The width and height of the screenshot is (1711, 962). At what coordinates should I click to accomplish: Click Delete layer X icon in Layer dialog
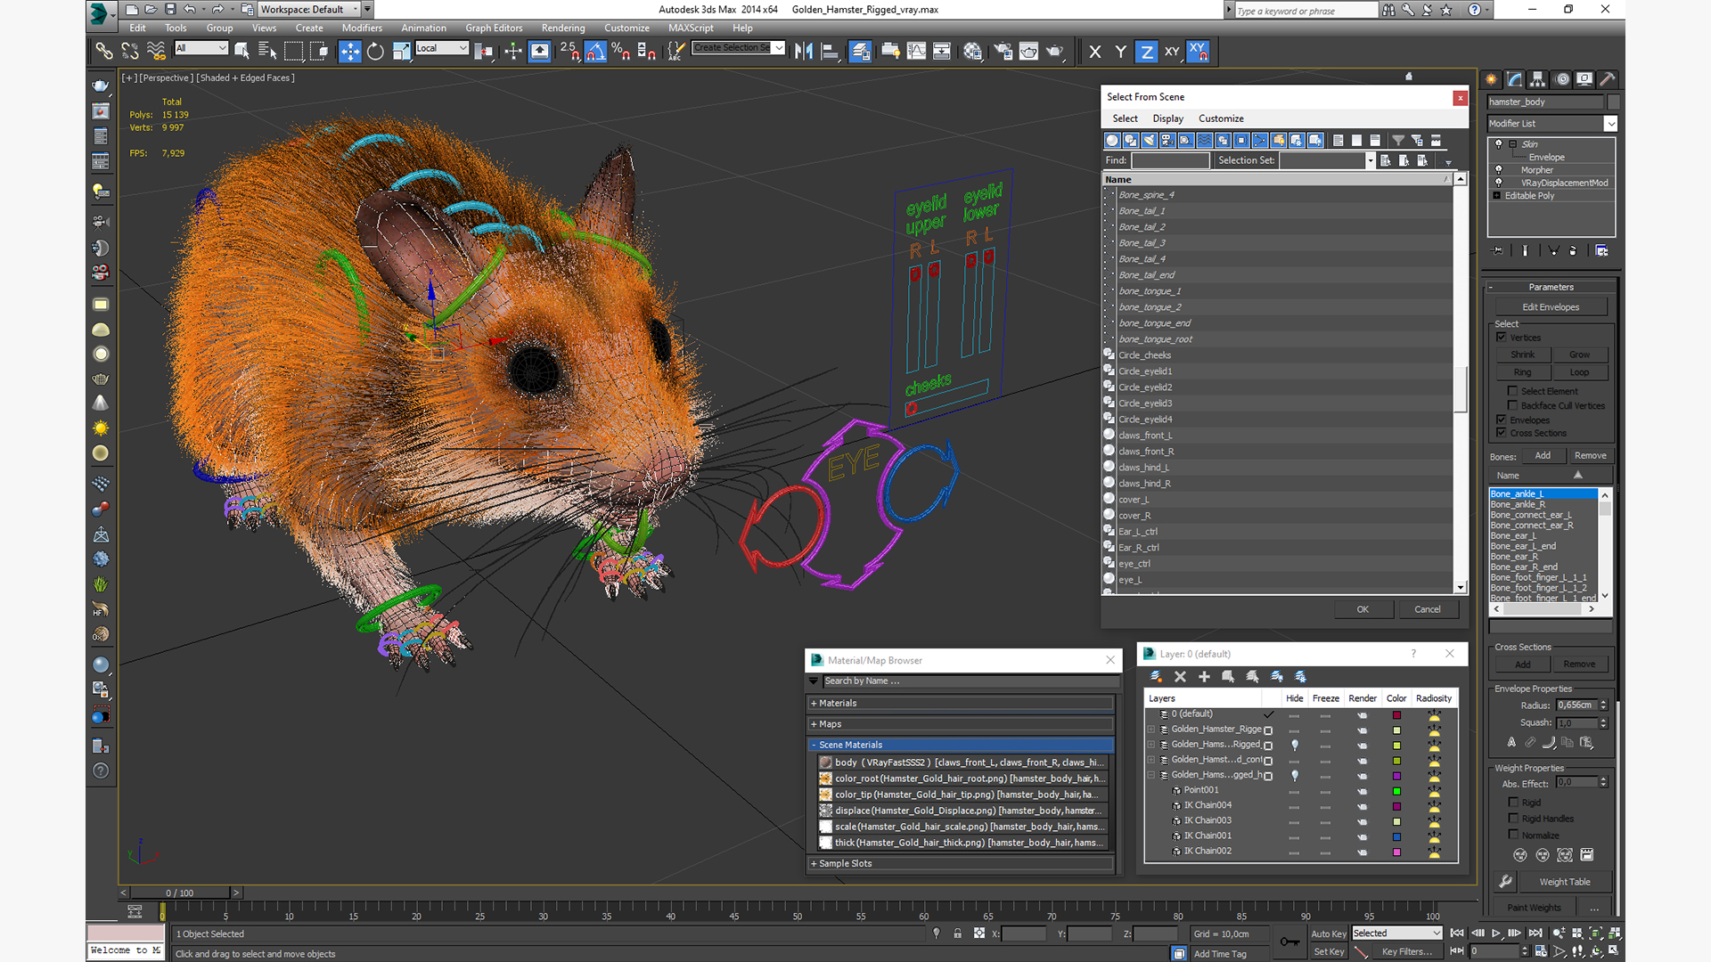tap(1180, 677)
